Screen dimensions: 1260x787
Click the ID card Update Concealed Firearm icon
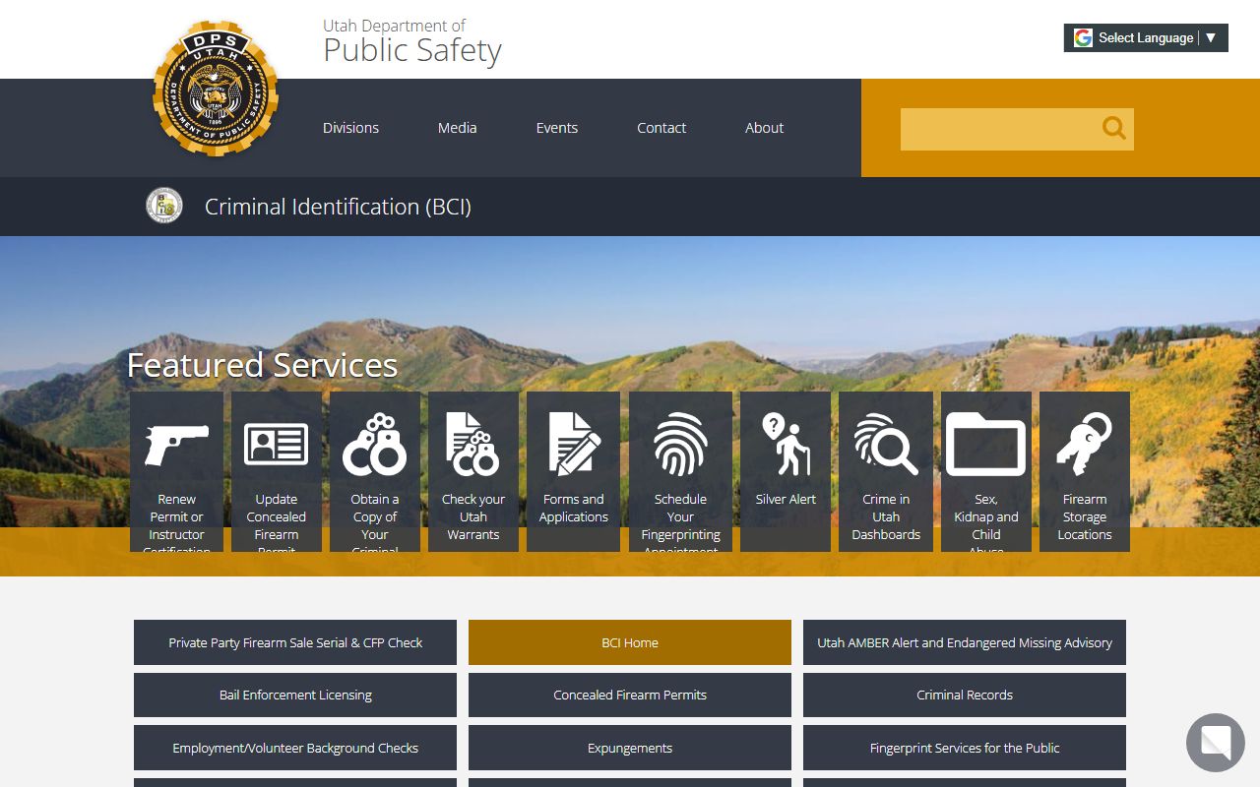[277, 444]
